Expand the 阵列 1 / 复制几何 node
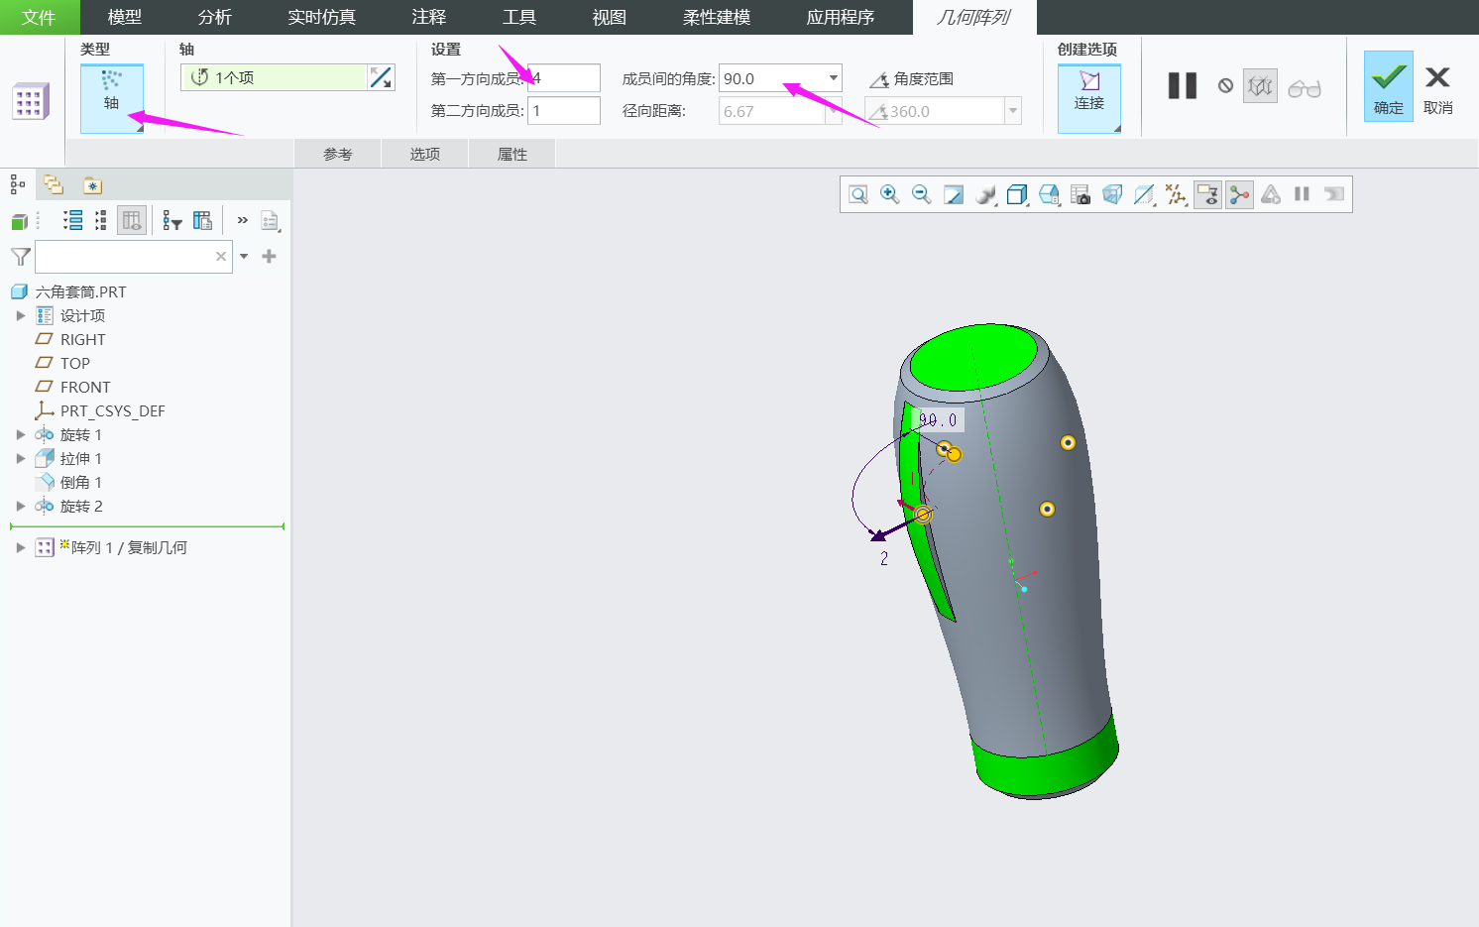 coord(21,547)
